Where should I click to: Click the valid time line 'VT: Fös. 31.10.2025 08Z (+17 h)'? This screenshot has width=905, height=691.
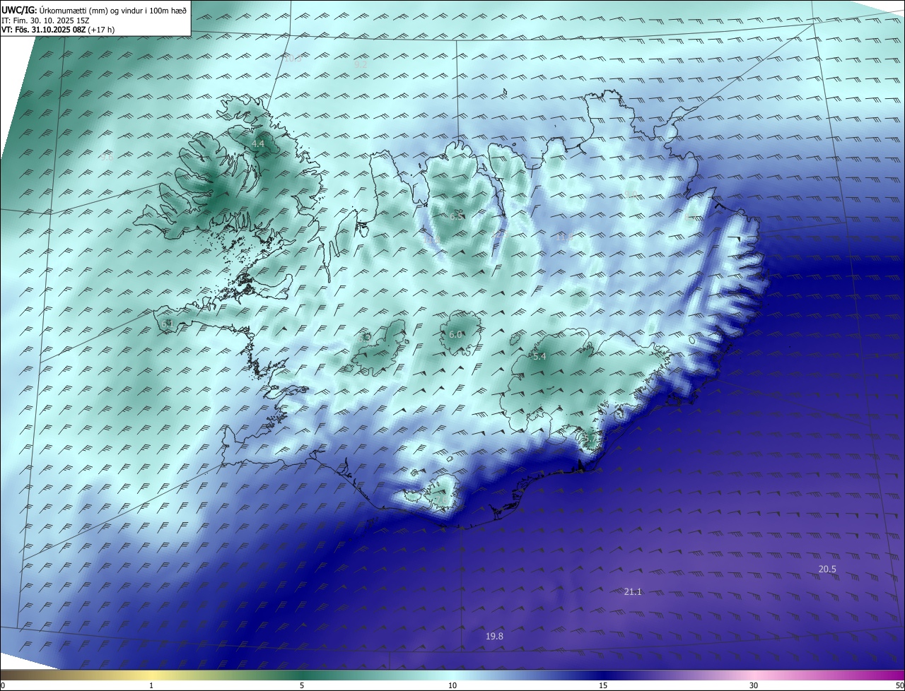click(x=58, y=30)
